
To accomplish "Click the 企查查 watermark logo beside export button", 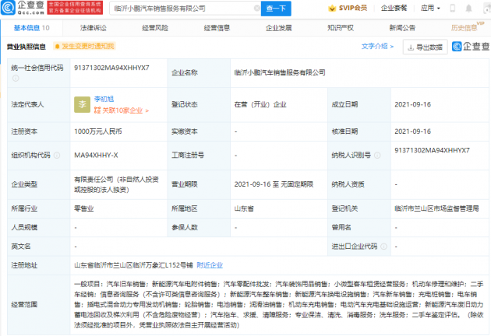I will 471,47.
